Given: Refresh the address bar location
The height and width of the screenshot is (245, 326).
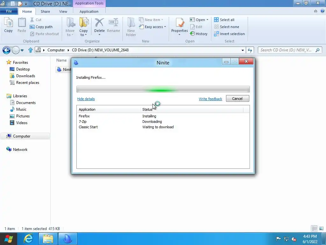Looking at the screenshot, I should point(250,50).
